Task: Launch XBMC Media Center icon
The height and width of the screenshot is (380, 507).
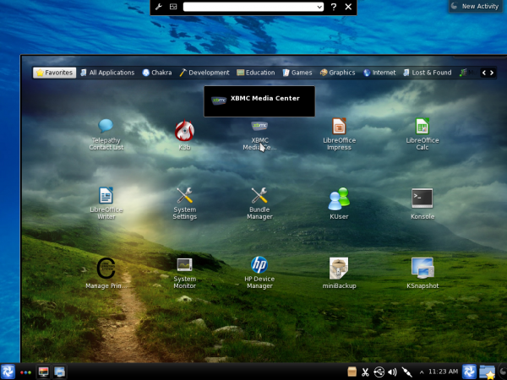Action: (x=259, y=135)
